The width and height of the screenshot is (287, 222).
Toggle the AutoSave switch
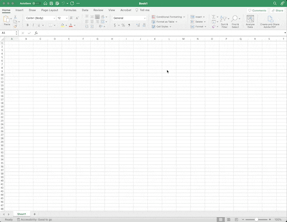pos(37,3)
